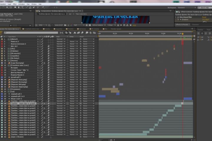Open the Animation menu

point(21,4)
